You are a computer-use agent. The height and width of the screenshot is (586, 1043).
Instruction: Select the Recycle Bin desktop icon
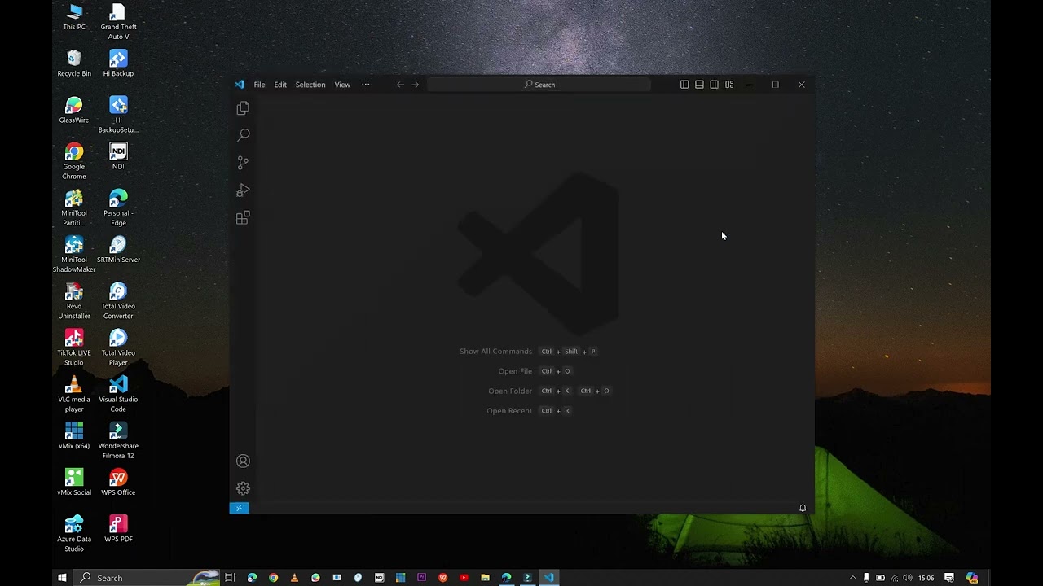[74, 63]
